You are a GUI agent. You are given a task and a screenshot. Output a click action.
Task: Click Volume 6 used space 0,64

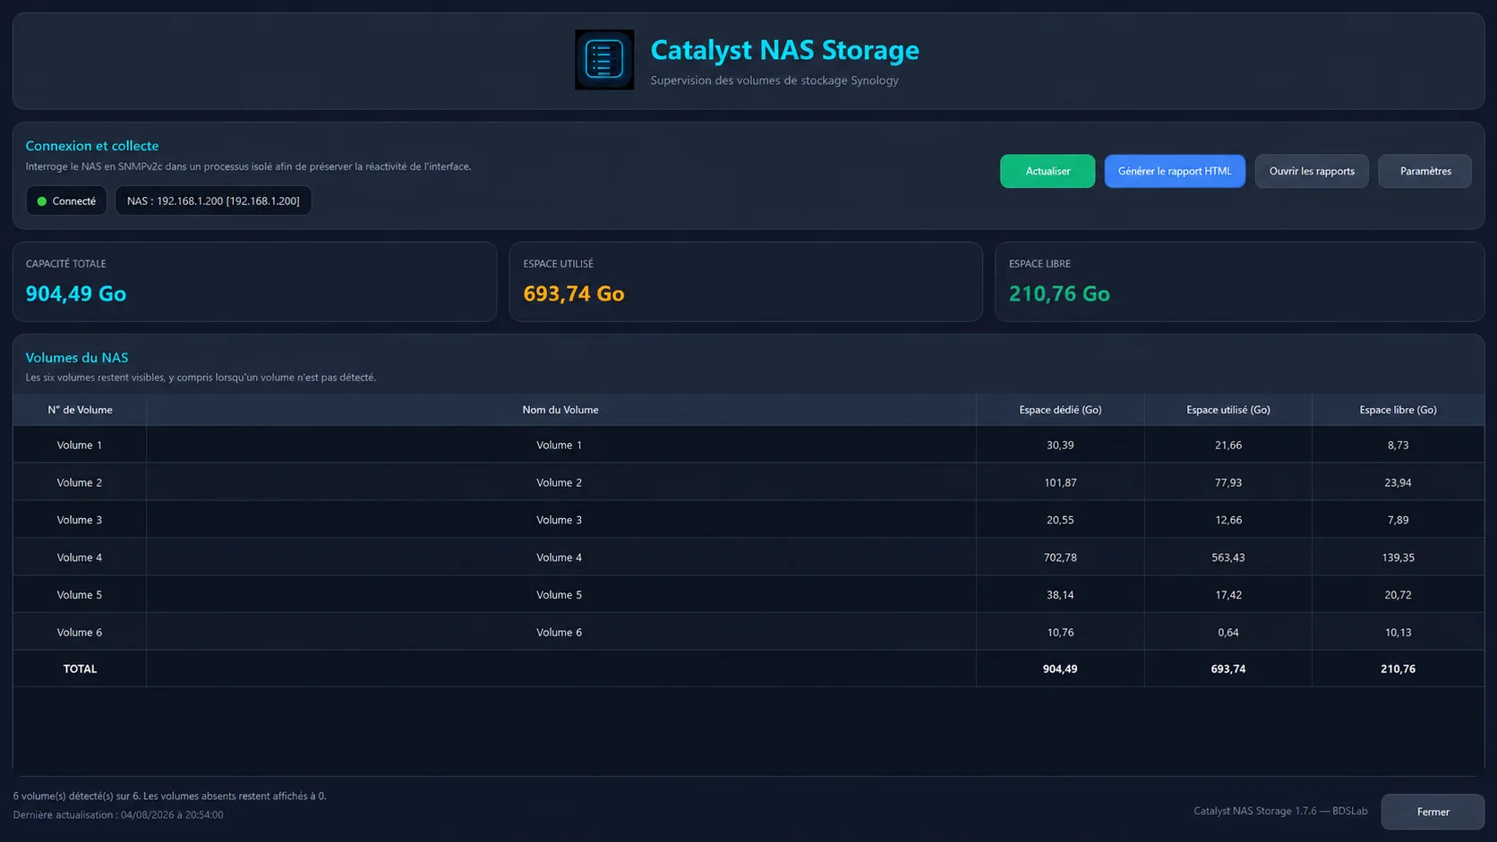(x=1228, y=633)
